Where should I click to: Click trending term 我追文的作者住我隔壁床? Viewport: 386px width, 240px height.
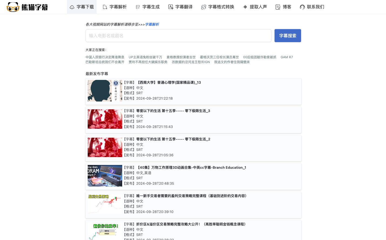[x=232, y=62]
